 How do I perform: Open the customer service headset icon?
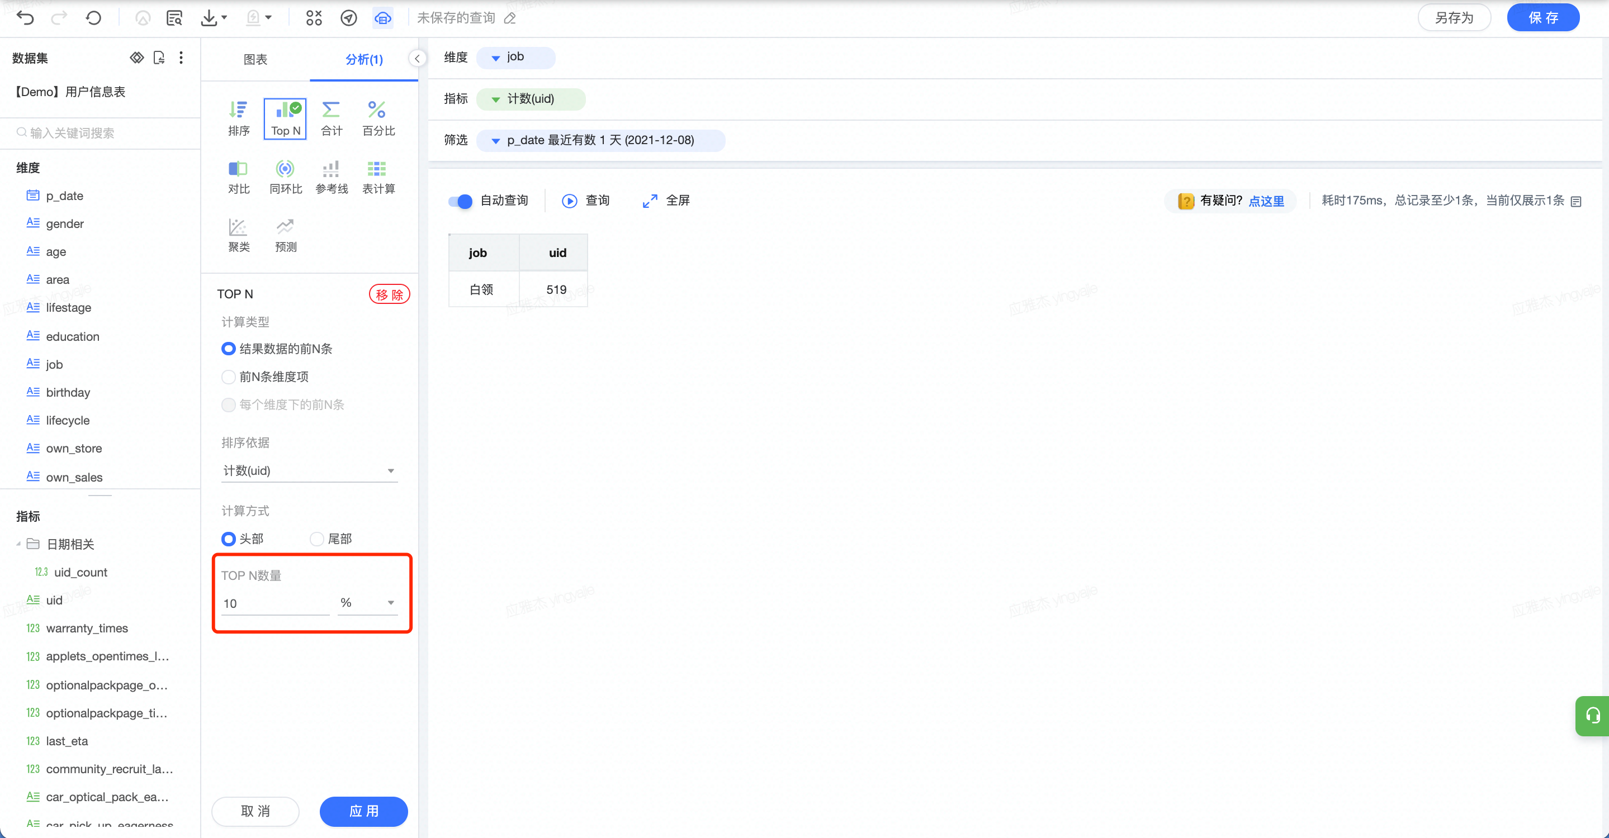[x=1592, y=716]
